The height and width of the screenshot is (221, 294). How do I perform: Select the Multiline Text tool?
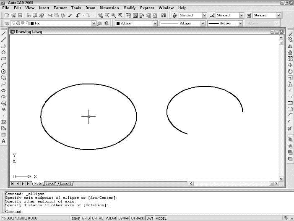click(4, 141)
